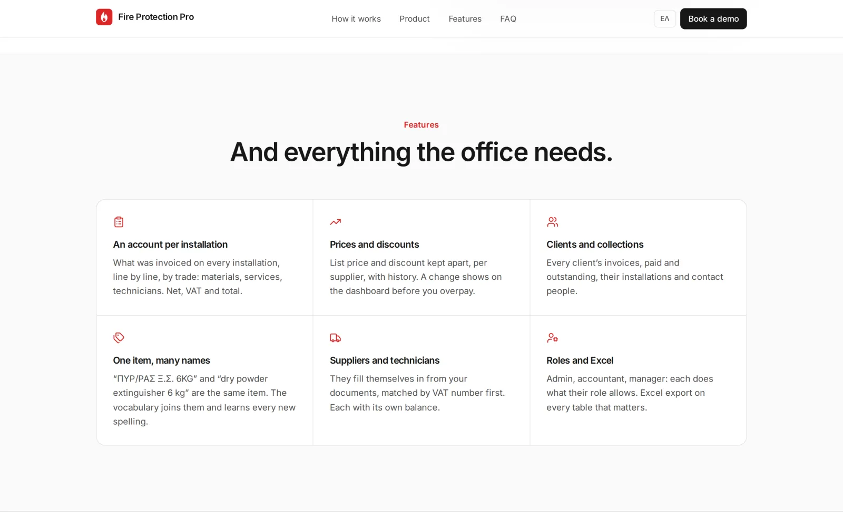Viewport: 843px width, 527px height.
Task: Open the 'How it works' nav item
Action: click(x=356, y=19)
